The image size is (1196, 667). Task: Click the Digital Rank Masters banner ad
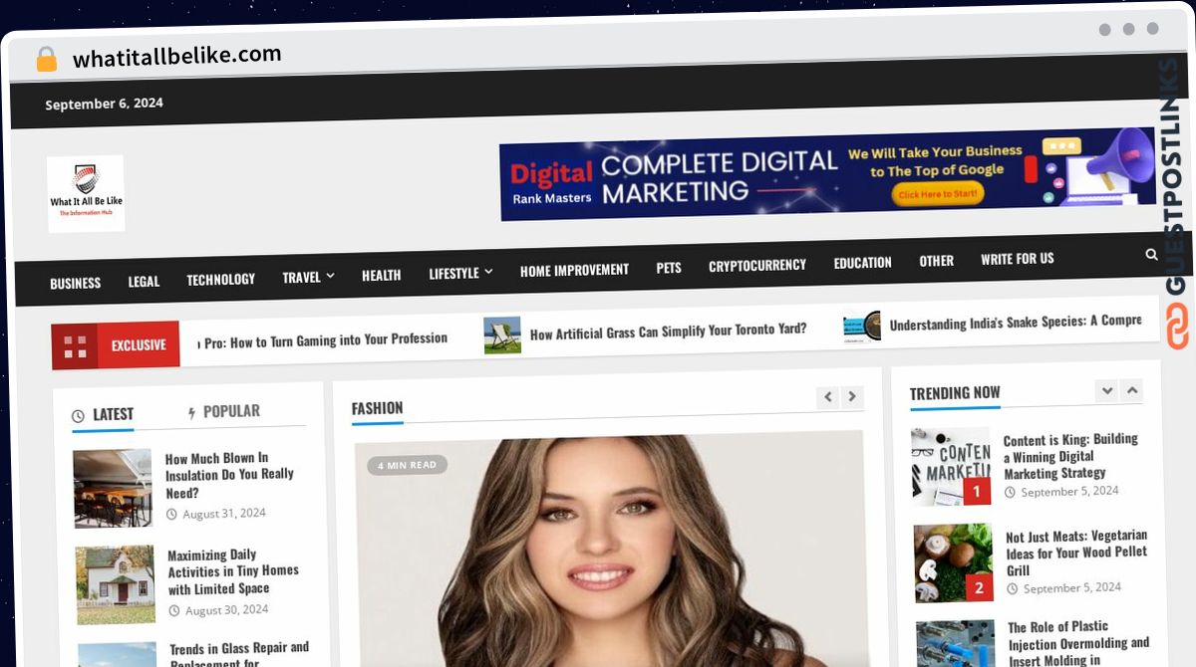tap(827, 173)
